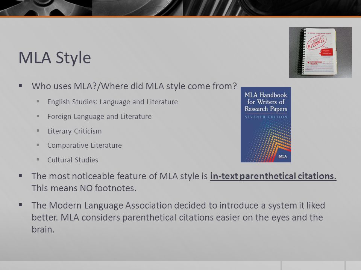Viewport: 361px width, 270px height.
Task: Click 'Who uses MLA?/Where did MLA style come from?'
Action: 134,86
